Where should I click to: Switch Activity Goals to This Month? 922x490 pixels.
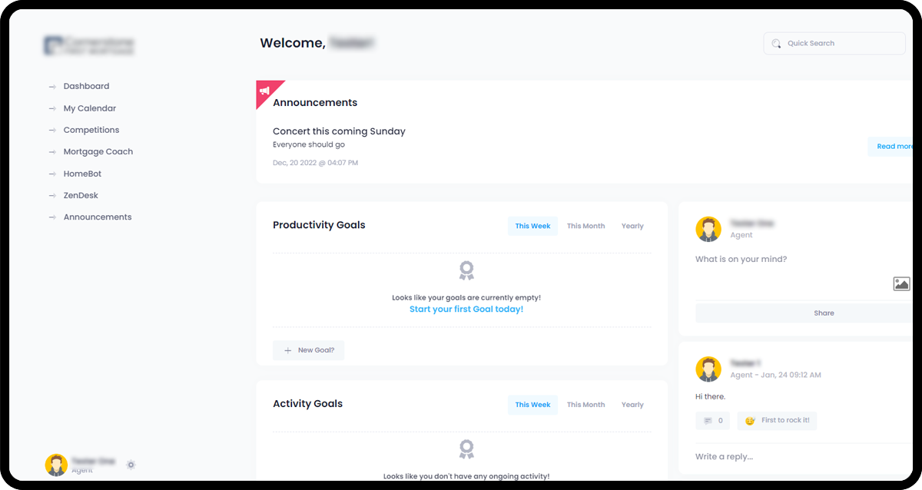point(585,405)
